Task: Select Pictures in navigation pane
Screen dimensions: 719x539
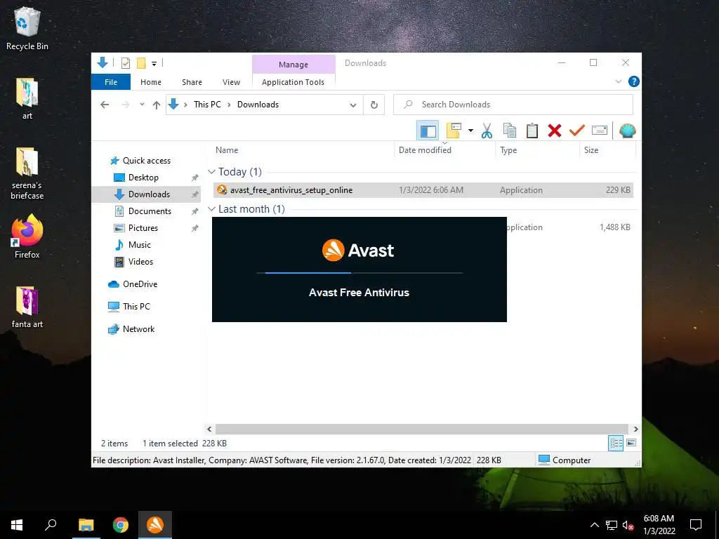Action: [136, 228]
